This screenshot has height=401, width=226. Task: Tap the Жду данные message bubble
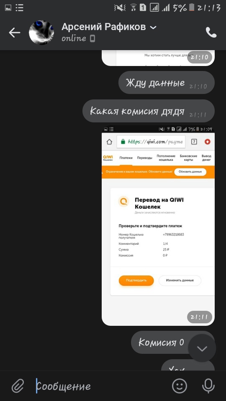[x=166, y=83]
